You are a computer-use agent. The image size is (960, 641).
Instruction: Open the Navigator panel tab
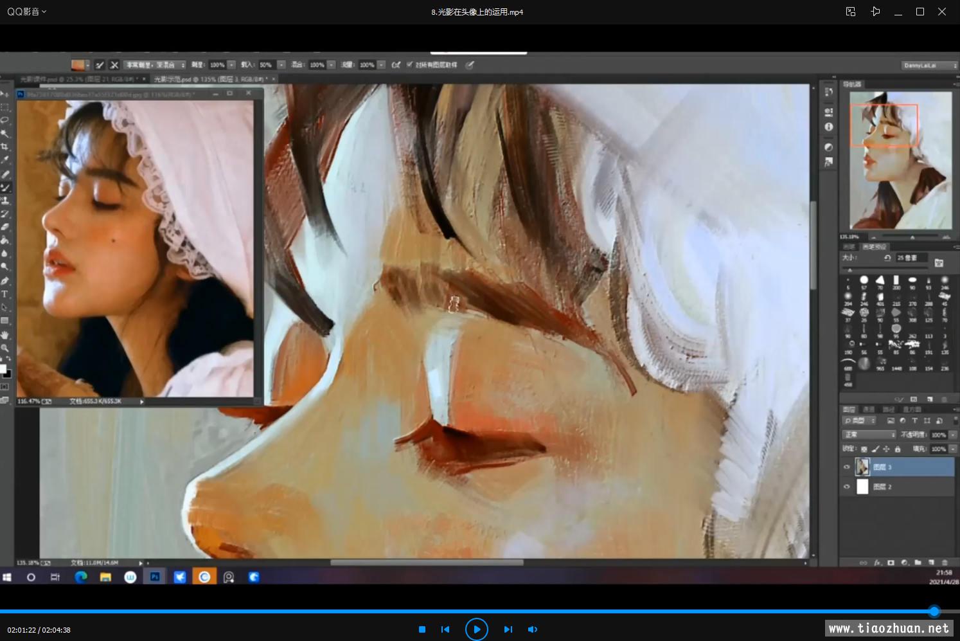click(x=852, y=84)
